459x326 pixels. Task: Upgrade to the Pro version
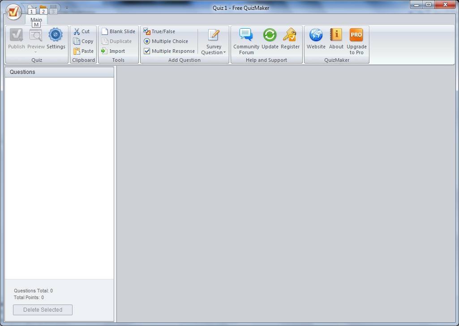tap(356, 39)
